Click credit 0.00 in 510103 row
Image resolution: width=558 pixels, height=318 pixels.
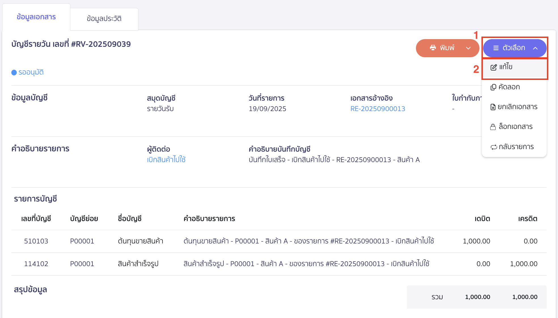530,241
